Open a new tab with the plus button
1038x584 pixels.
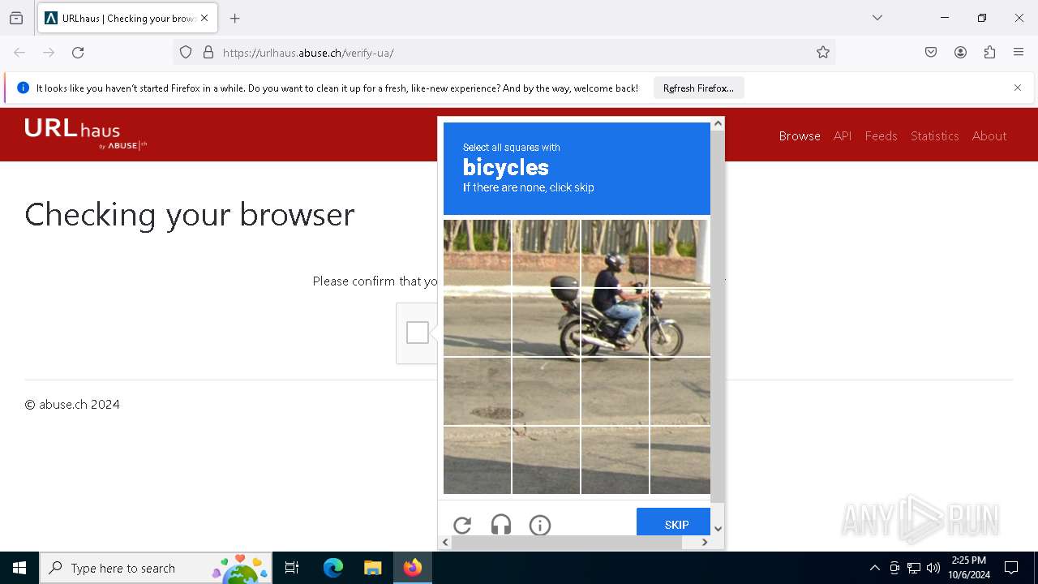[235, 18]
